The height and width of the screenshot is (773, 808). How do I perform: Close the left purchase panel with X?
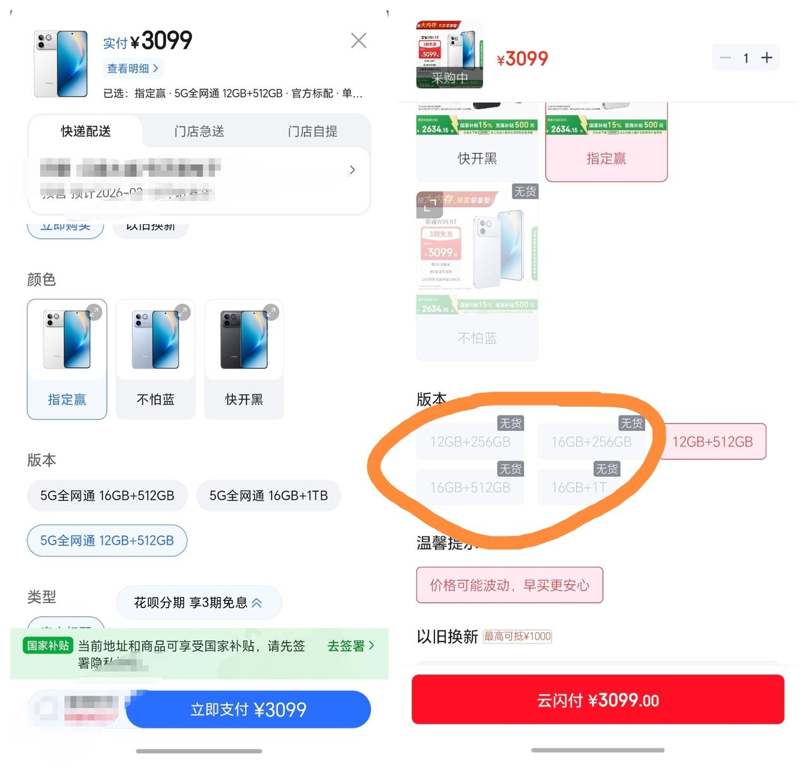click(359, 41)
